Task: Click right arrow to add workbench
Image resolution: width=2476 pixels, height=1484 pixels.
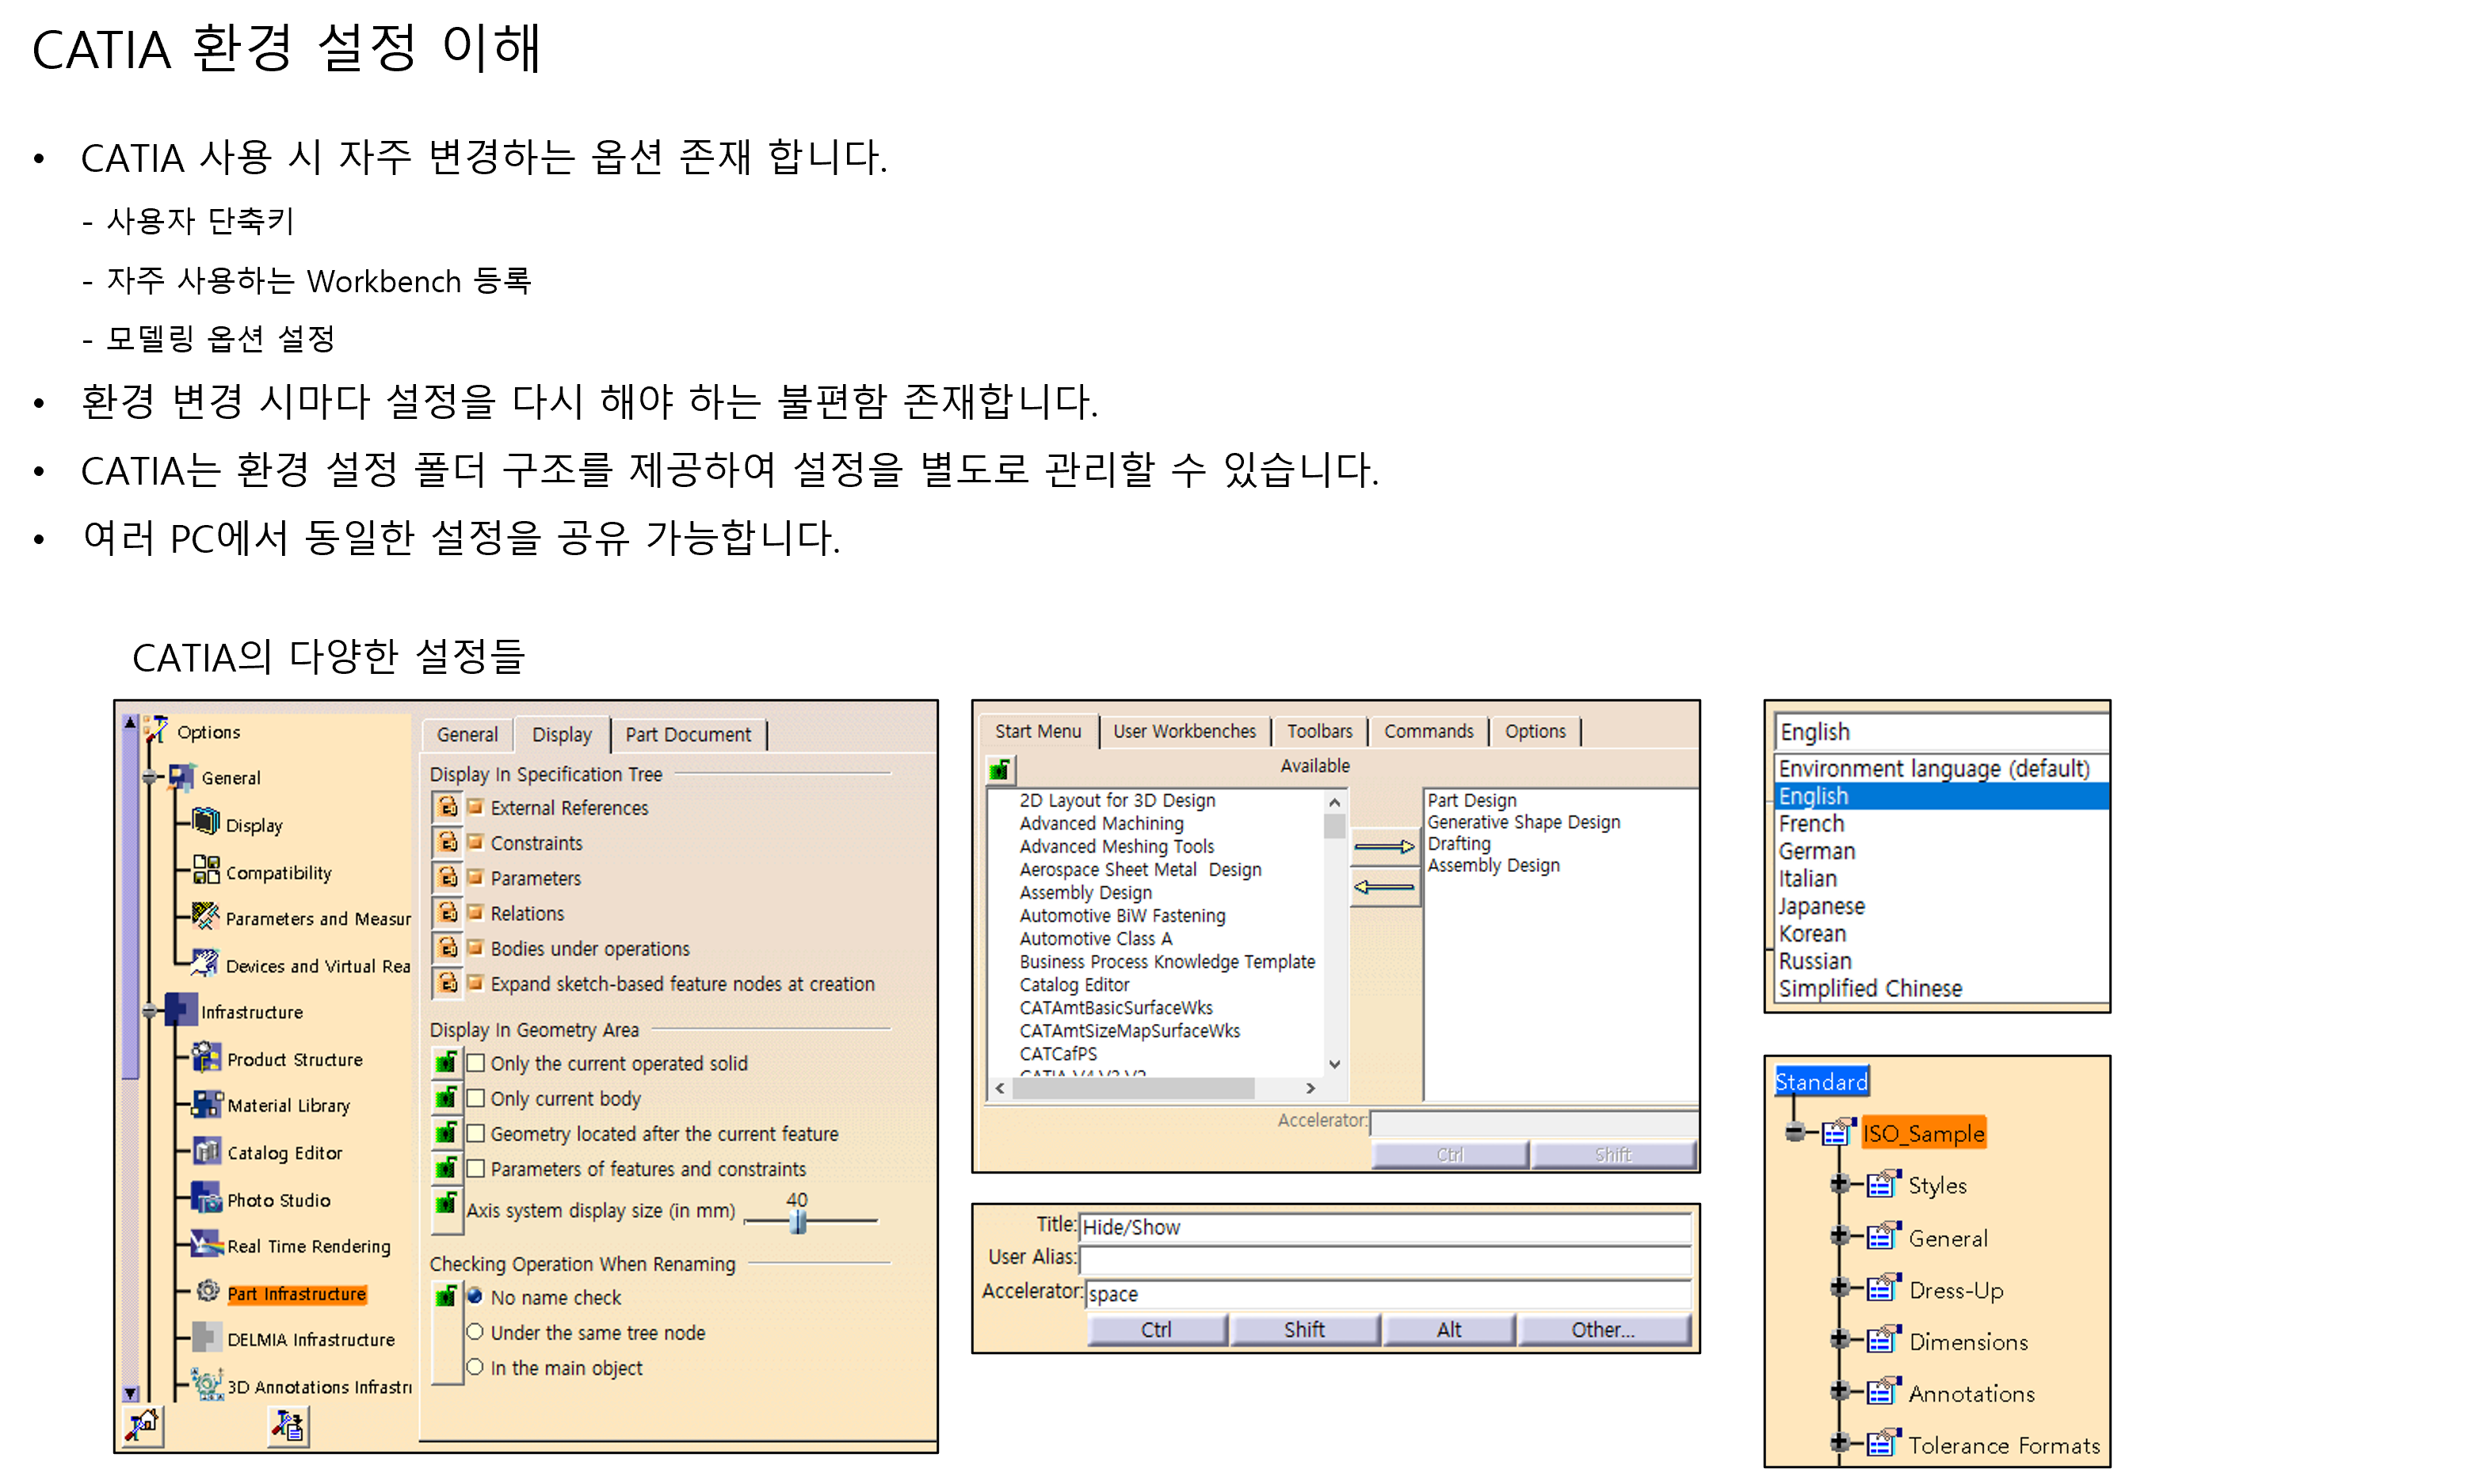Action: coord(1383,847)
